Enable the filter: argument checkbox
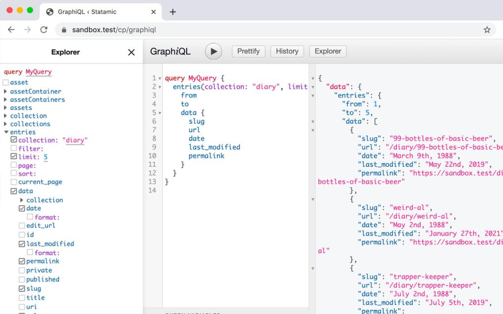 (13, 148)
